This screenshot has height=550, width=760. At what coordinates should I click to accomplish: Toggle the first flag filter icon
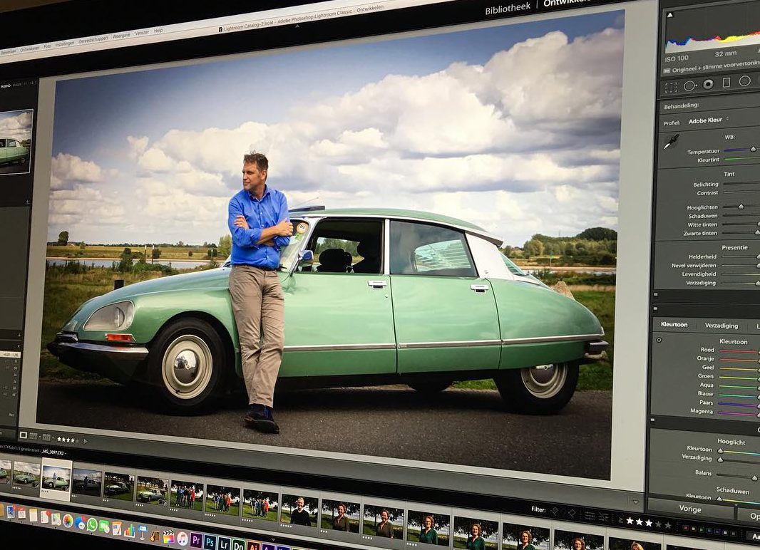(555, 512)
